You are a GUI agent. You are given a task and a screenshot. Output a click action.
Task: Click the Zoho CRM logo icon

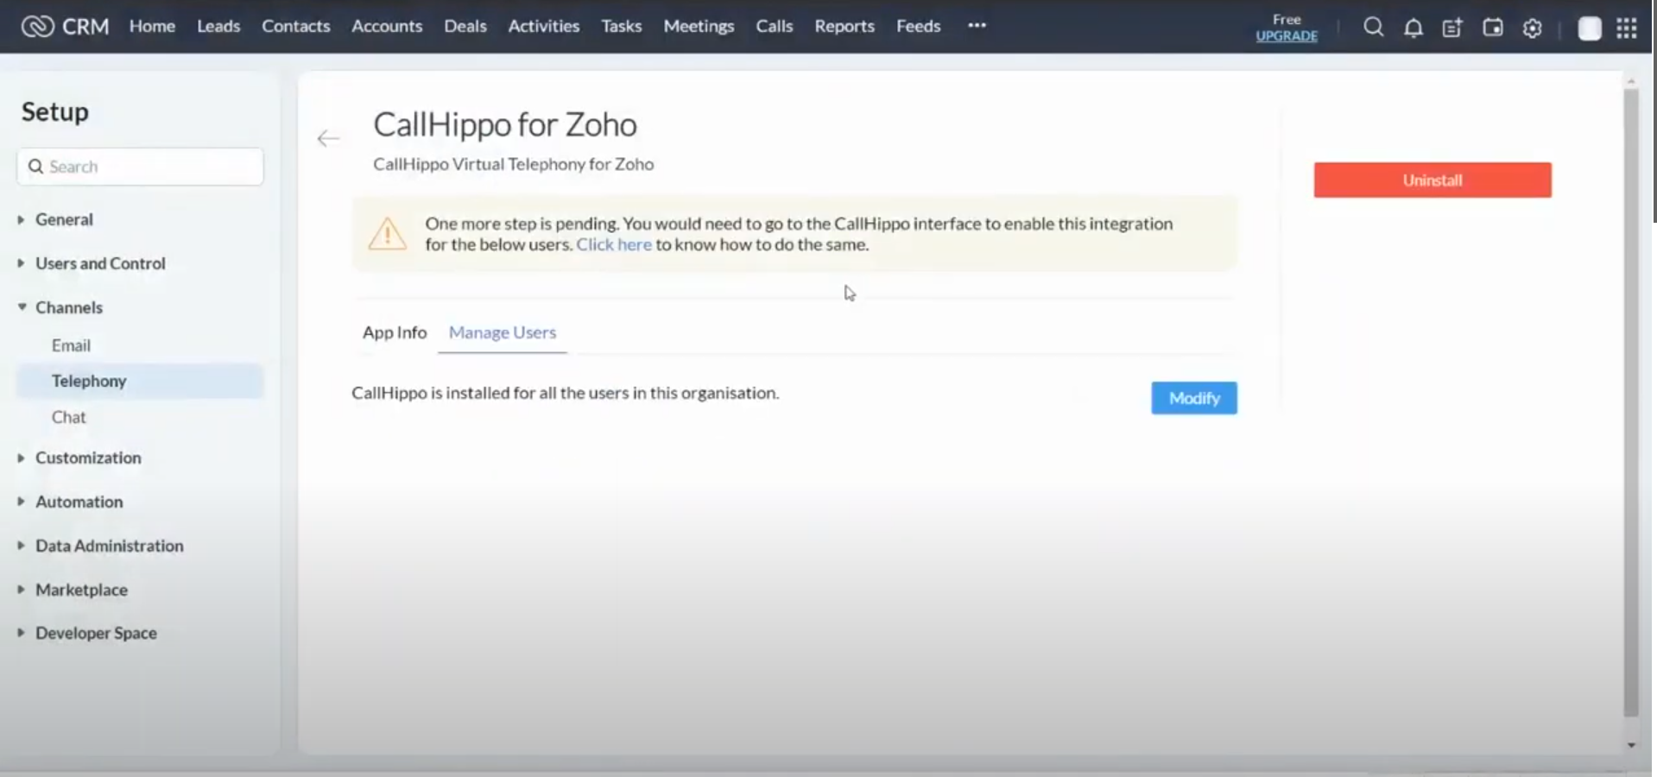pos(37,27)
